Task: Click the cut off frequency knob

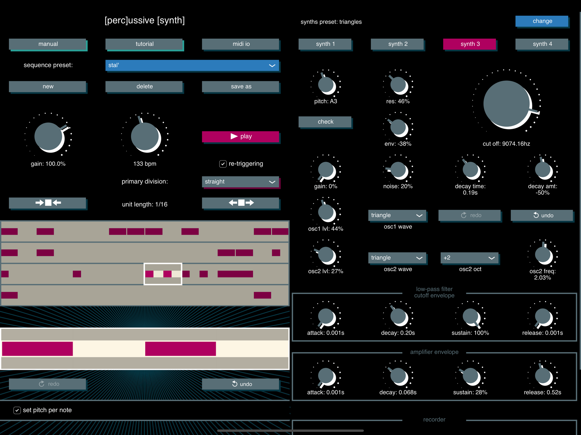Action: tap(506, 104)
